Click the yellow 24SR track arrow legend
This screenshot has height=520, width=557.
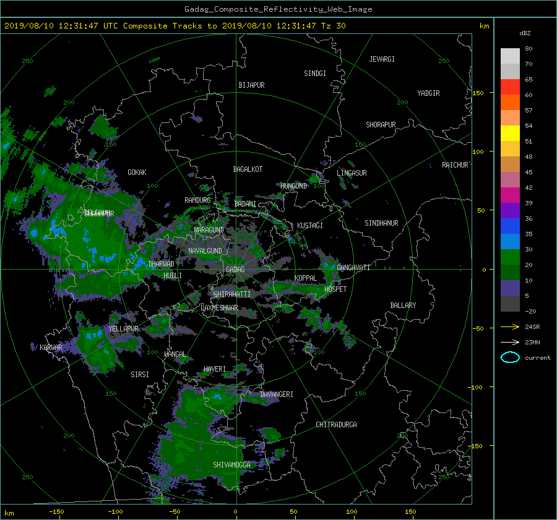pyautogui.click(x=510, y=326)
